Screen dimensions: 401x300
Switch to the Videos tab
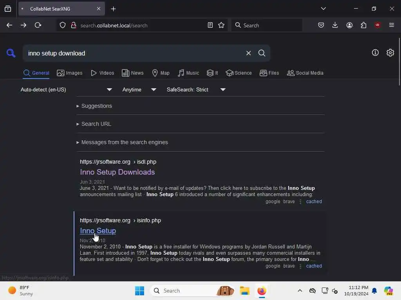pos(102,73)
